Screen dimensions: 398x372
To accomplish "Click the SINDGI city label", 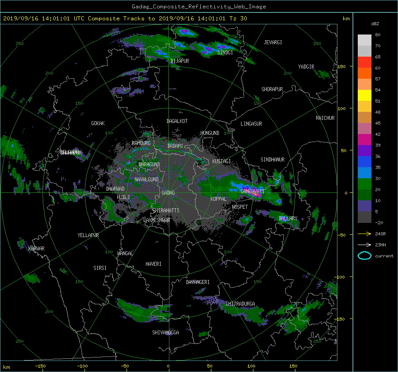I will [x=225, y=53].
